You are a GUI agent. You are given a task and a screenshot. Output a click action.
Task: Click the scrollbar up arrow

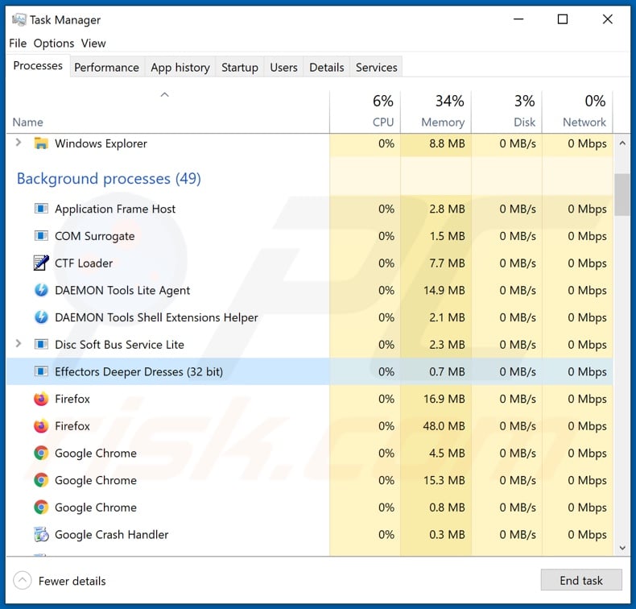pyautogui.click(x=622, y=143)
